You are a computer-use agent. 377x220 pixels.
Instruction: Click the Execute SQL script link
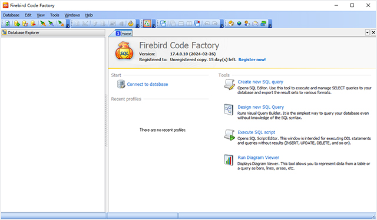(256, 132)
